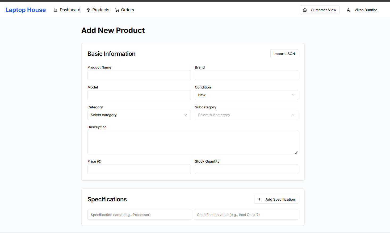The height and width of the screenshot is (233, 390).
Task: Click the Laptop House logo
Action: coord(26,10)
